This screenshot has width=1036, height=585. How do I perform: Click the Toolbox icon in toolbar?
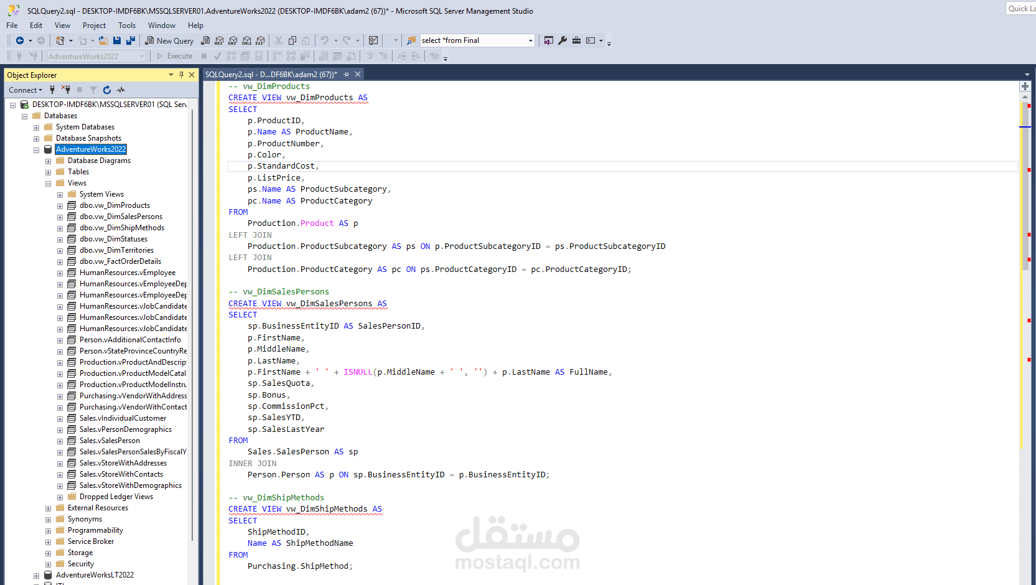point(577,40)
